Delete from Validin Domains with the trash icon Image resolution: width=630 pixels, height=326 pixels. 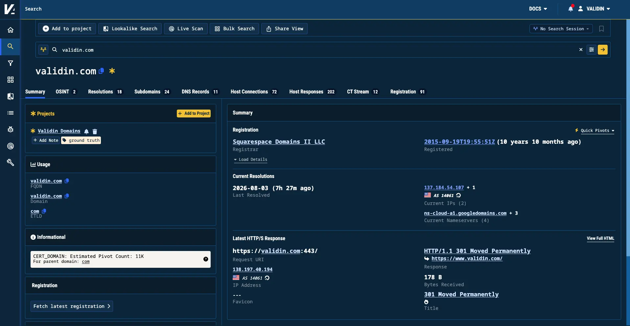click(95, 131)
